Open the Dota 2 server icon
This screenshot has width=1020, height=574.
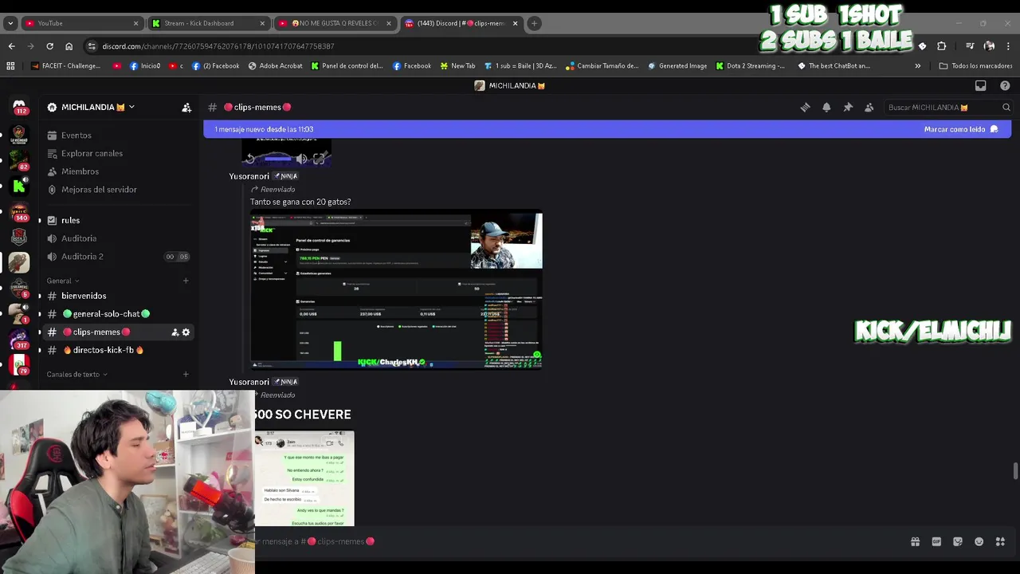tap(19, 237)
